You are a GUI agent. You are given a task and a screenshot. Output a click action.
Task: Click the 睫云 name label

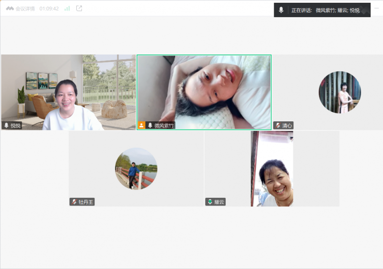click(x=219, y=202)
